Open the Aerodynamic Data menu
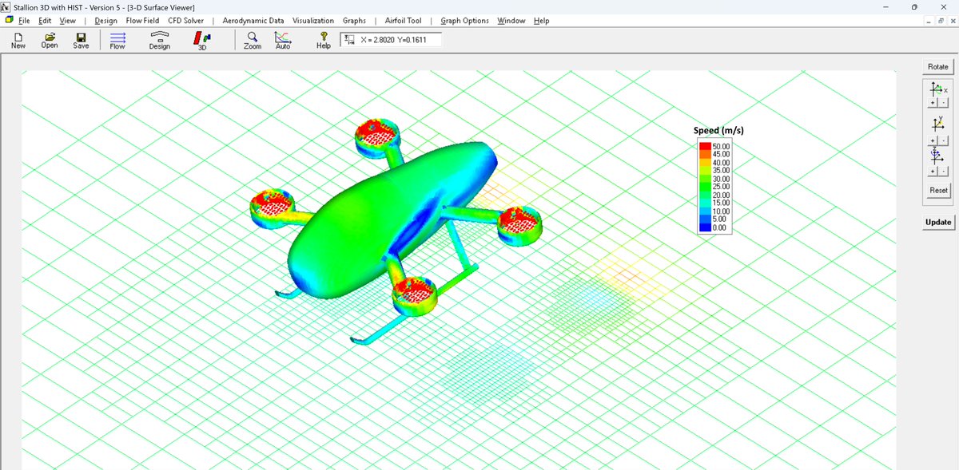This screenshot has width=959, height=470. click(x=253, y=21)
